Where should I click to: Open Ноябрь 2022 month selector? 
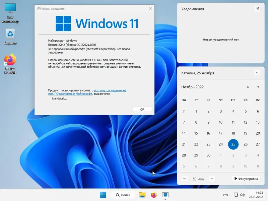coord(192,87)
